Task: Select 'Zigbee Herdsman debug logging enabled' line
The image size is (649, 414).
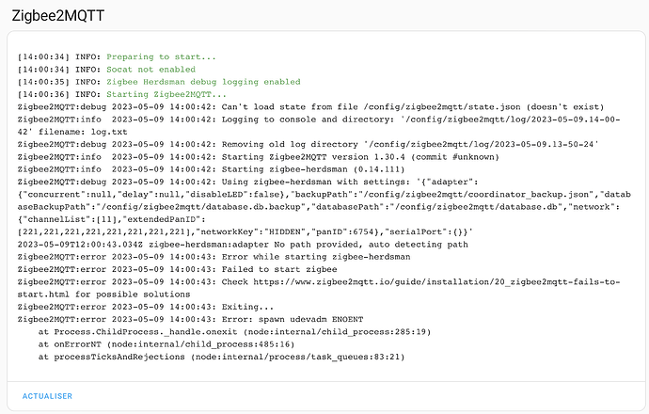Action: 159,82
